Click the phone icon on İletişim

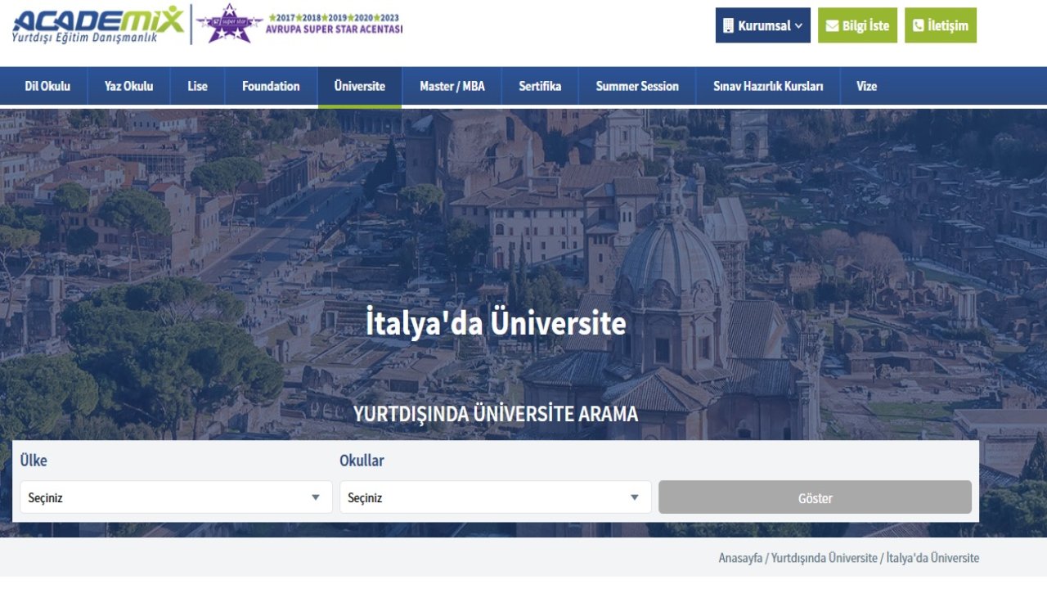[919, 25]
